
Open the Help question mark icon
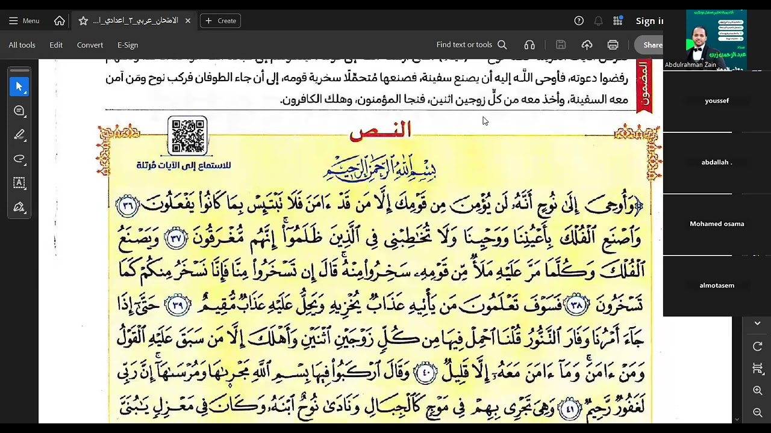(x=579, y=20)
